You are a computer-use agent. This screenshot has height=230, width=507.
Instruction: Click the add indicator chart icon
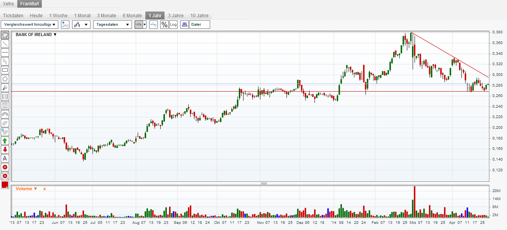coord(65,25)
